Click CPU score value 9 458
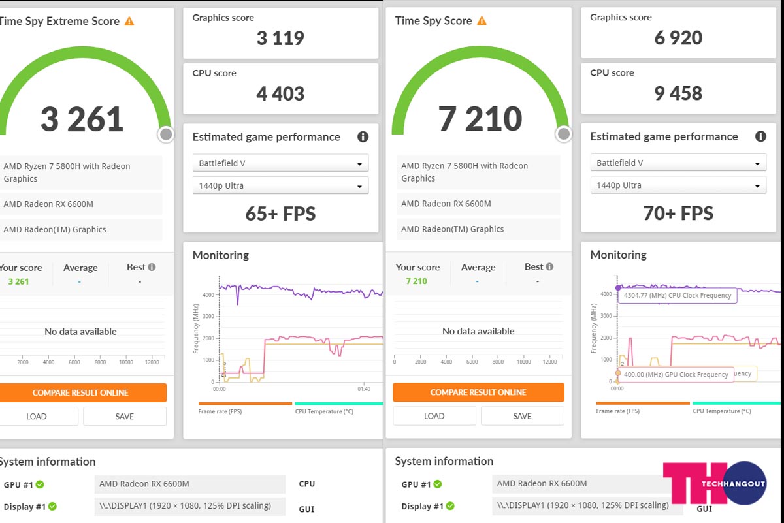Screen dimensions: 784x523 [x=678, y=93]
